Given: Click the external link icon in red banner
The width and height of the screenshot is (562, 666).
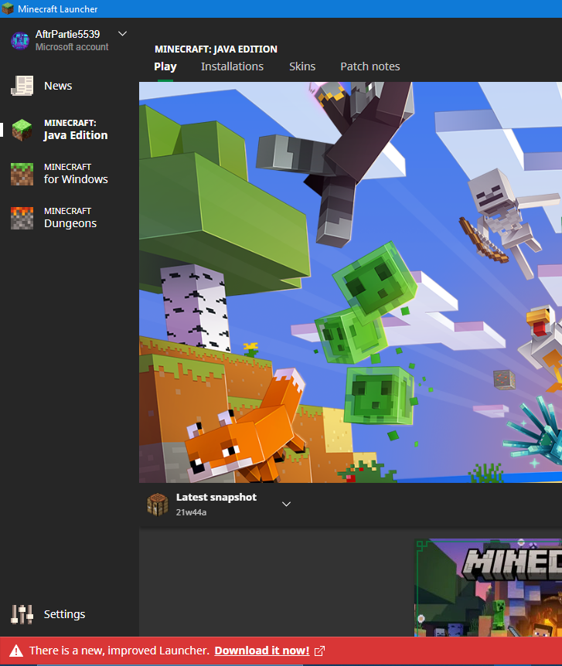Looking at the screenshot, I should pyautogui.click(x=320, y=651).
